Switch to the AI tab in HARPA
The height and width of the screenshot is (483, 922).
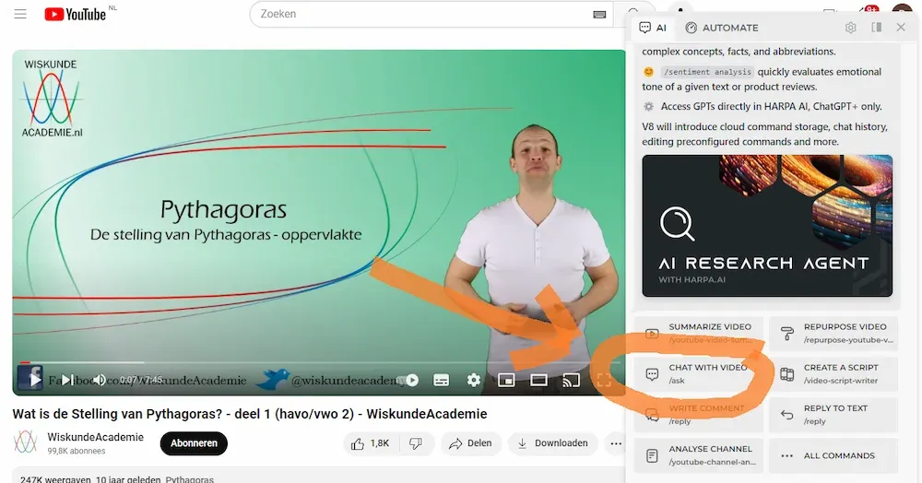[x=654, y=28]
